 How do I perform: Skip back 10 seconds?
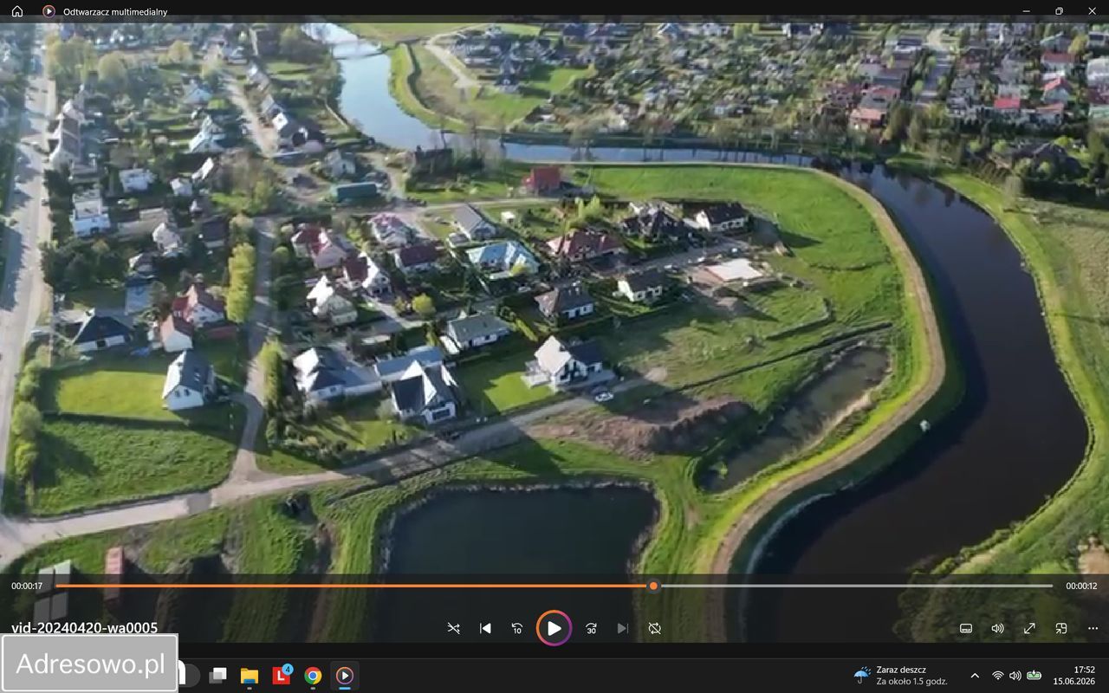(517, 628)
